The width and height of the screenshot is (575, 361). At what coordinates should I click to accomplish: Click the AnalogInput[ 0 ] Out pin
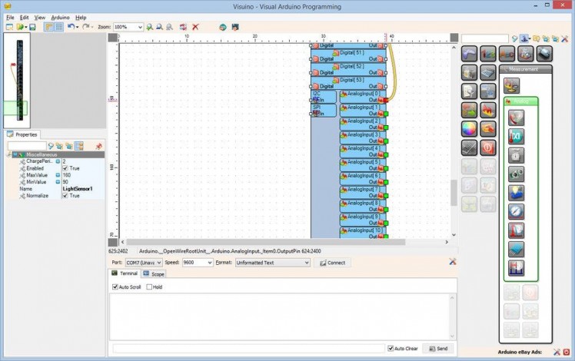386,100
